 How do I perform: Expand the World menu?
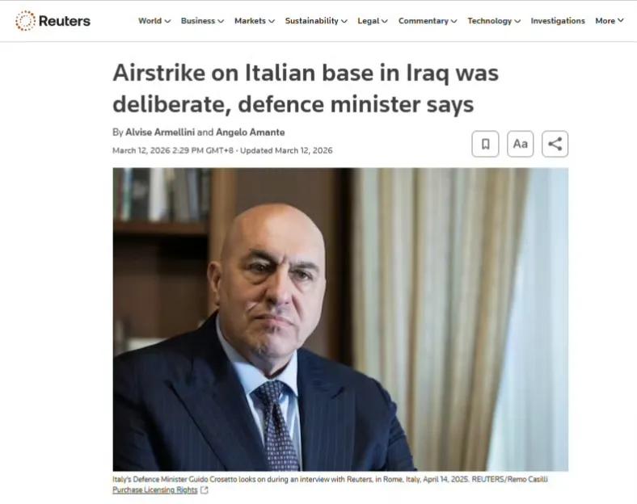tap(154, 21)
